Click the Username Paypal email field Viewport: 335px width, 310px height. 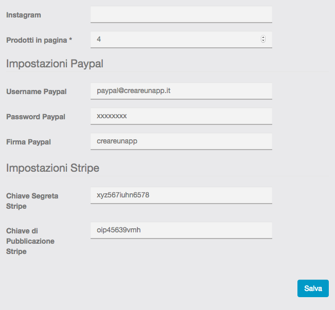pos(181,91)
